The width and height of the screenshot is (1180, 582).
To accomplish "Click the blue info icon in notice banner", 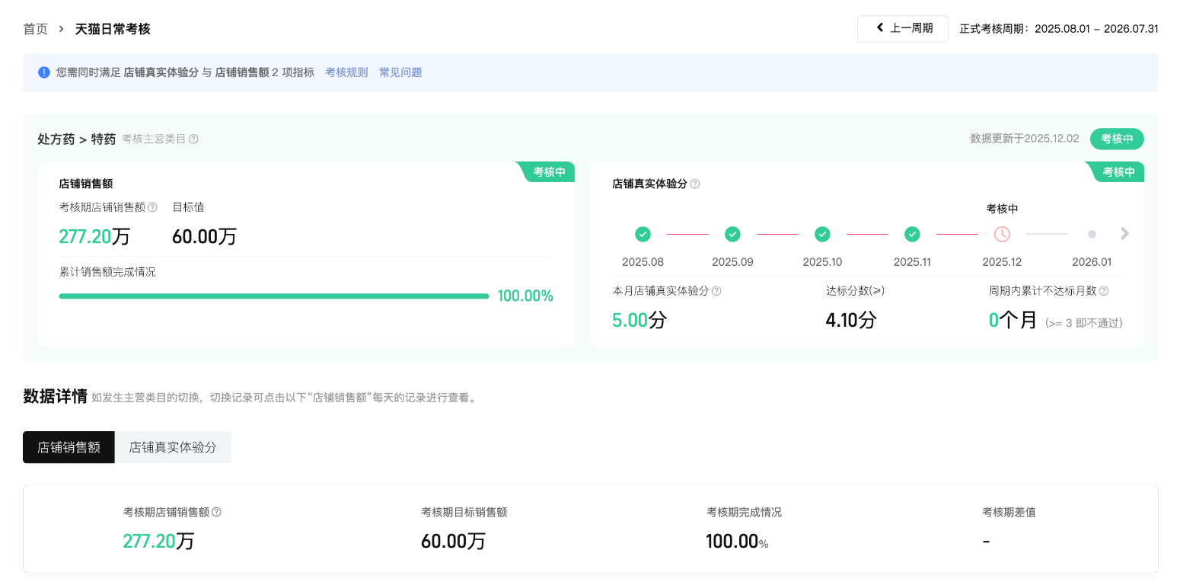I will pyautogui.click(x=44, y=72).
